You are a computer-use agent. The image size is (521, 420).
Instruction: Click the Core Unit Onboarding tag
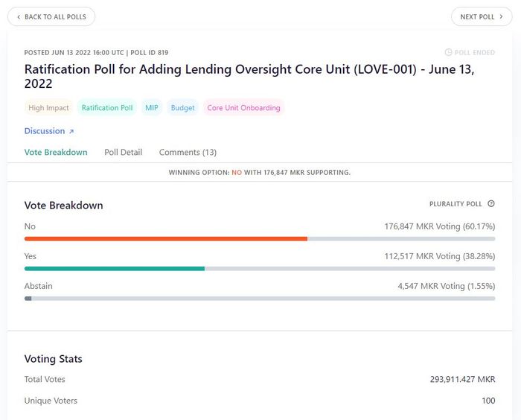click(243, 108)
